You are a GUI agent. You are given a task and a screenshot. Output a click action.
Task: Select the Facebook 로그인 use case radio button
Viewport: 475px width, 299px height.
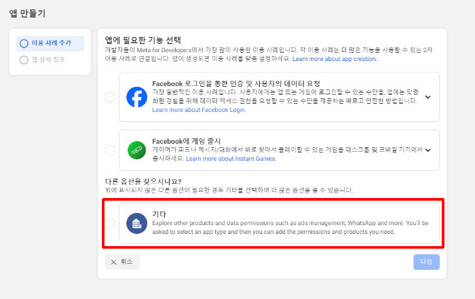[110, 97]
